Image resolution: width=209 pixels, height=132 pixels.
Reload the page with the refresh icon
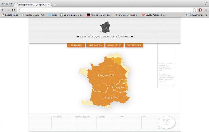(x=14, y=10)
